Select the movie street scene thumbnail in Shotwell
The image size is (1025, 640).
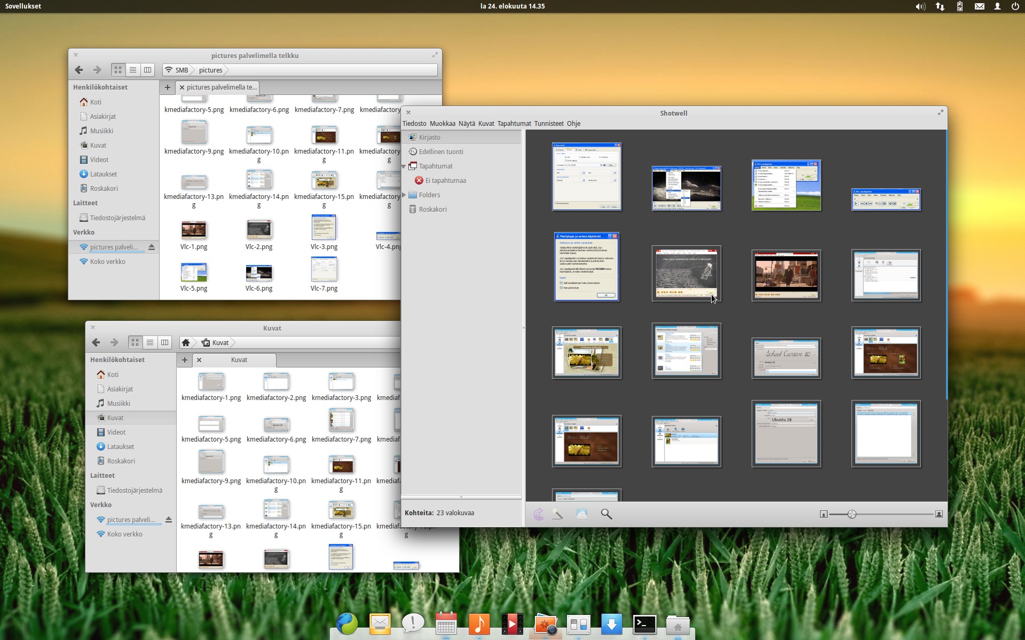pyautogui.click(x=786, y=275)
